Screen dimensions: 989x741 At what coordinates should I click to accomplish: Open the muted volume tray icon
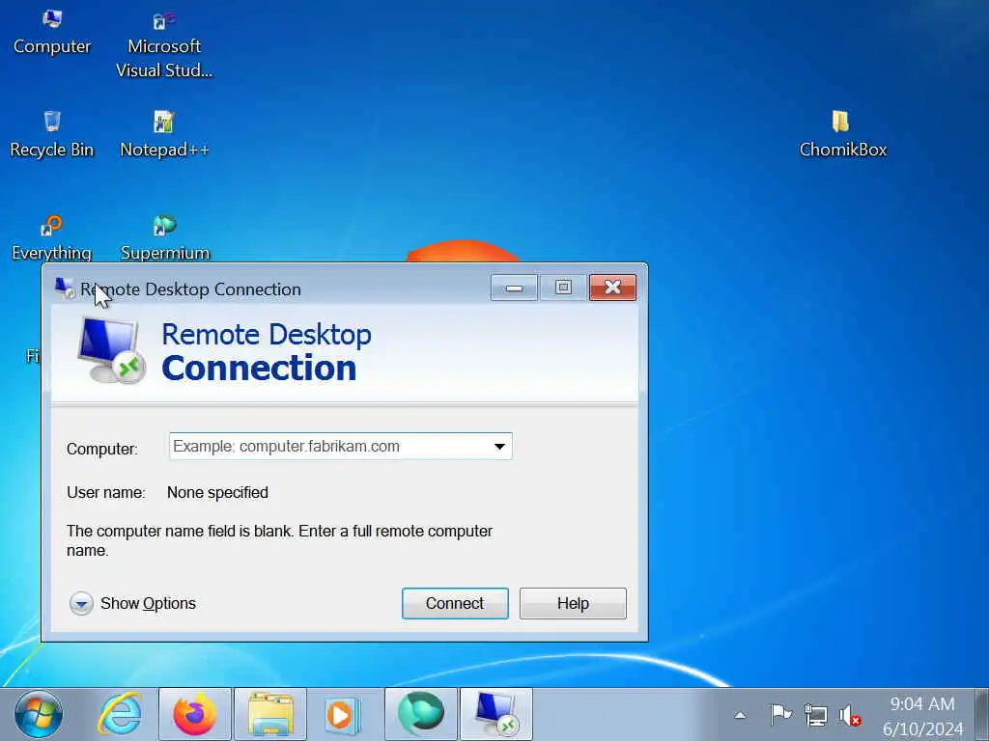click(x=850, y=715)
